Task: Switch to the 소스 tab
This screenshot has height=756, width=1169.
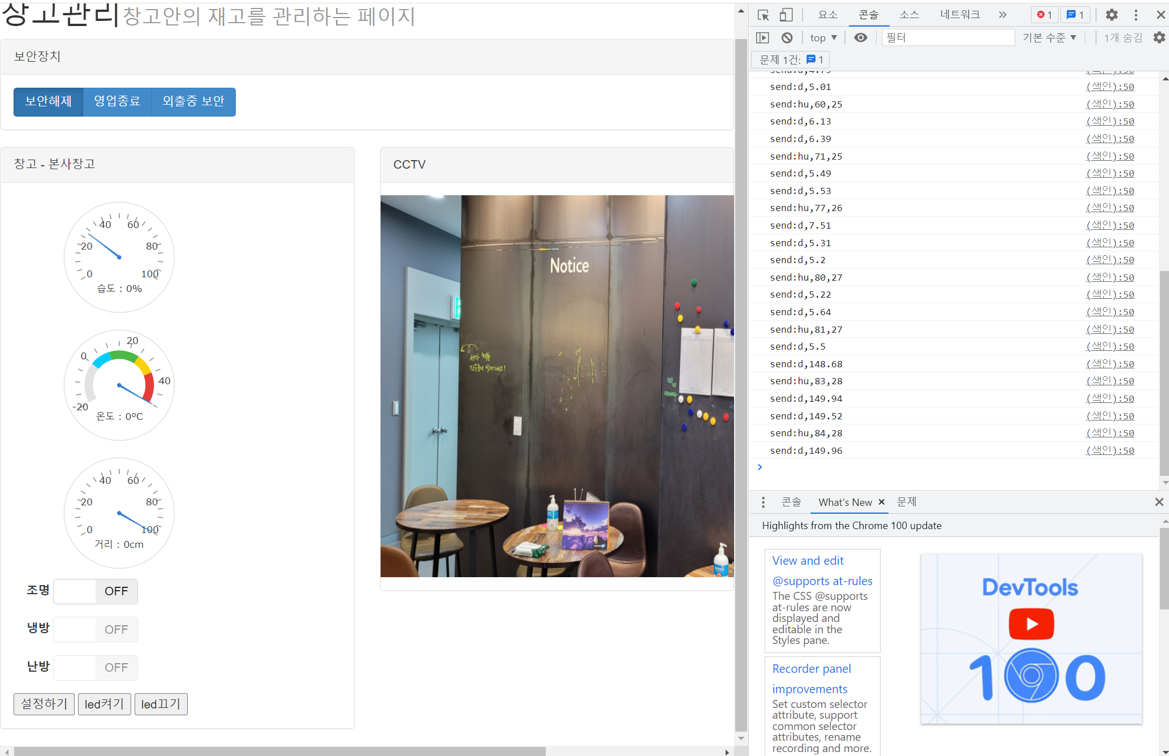Action: point(909,15)
